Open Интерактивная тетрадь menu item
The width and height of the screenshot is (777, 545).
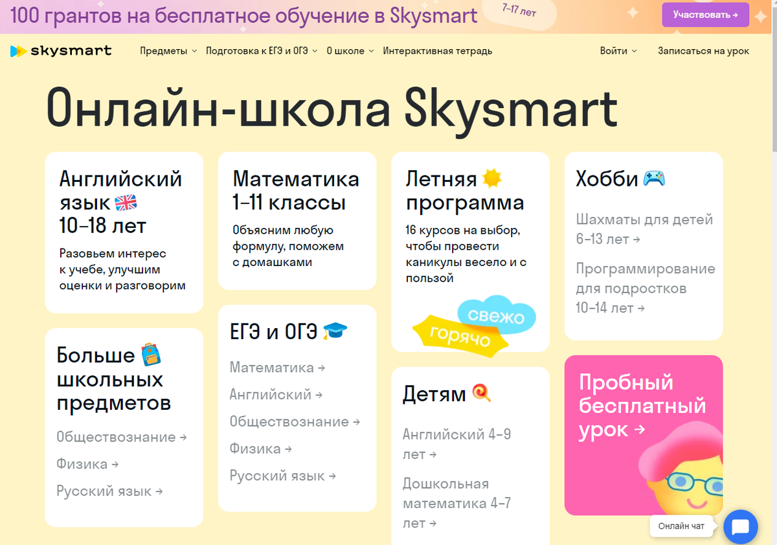click(438, 51)
